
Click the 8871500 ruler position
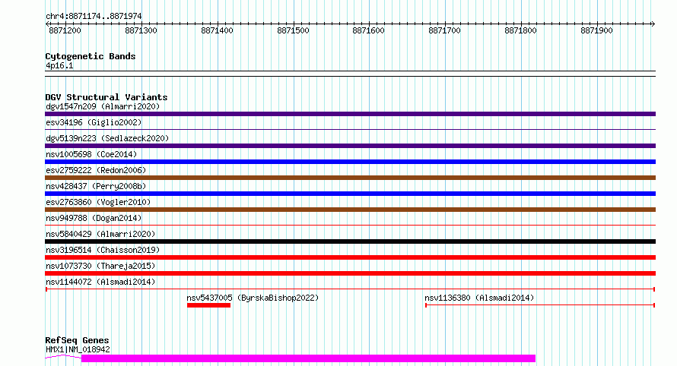[293, 30]
